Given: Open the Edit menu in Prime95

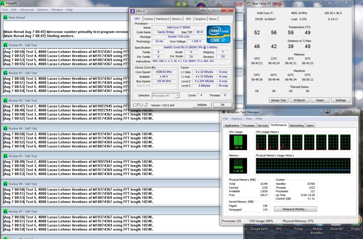Looking at the screenshot, I should click(14, 10).
